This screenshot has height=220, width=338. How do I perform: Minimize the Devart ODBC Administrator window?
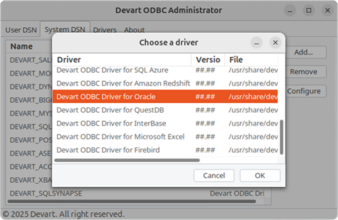pyautogui.click(x=290, y=10)
